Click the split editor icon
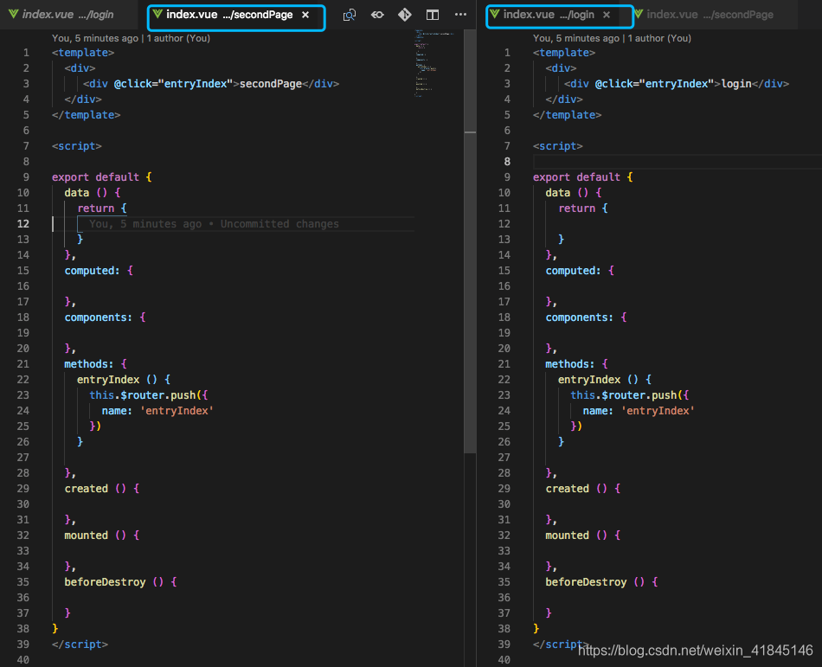 tap(433, 15)
